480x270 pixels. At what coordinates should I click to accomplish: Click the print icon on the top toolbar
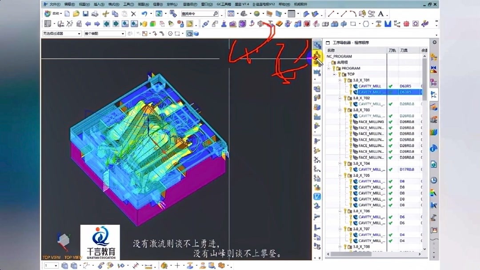tap(95, 14)
